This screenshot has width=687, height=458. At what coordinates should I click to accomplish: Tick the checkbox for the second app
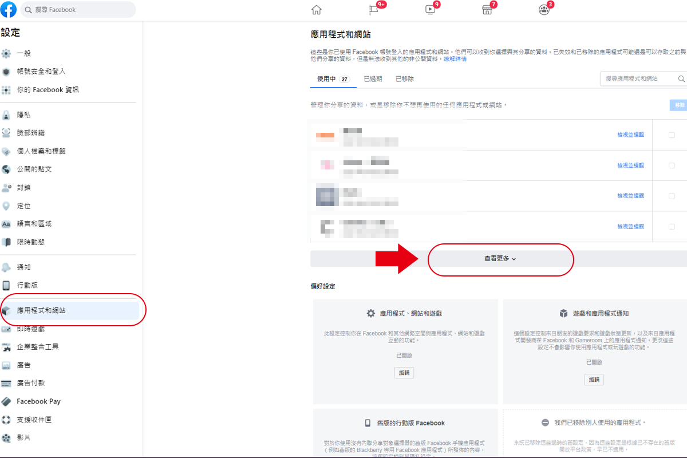[672, 165]
